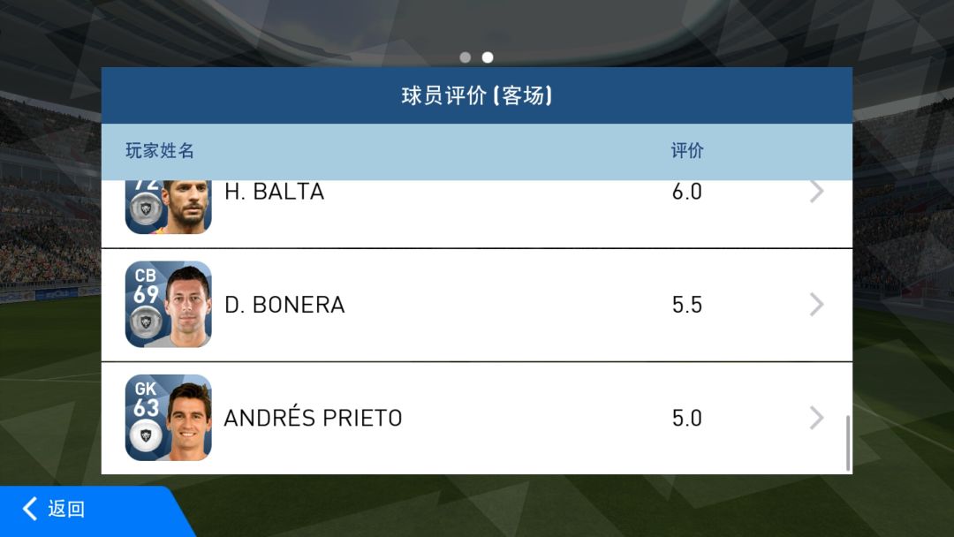Select the second page indicator dot
The width and height of the screenshot is (954, 537).
488,57
